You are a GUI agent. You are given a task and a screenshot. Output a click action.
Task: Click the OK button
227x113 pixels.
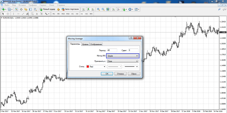coord(107,74)
